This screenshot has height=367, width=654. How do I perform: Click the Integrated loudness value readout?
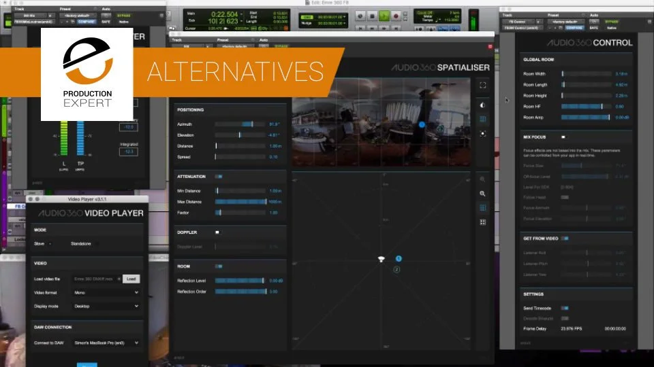pos(129,152)
